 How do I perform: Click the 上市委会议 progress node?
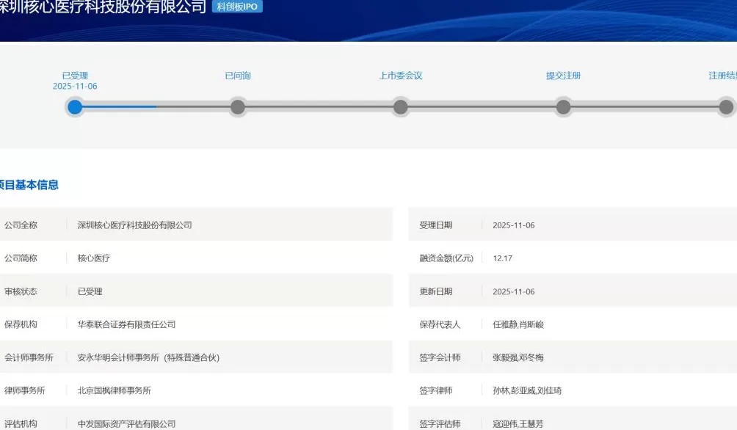pos(400,107)
